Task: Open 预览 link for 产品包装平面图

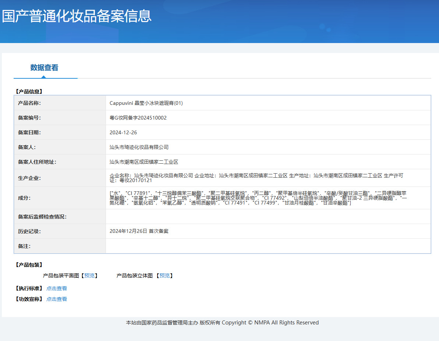Action: coord(89,276)
